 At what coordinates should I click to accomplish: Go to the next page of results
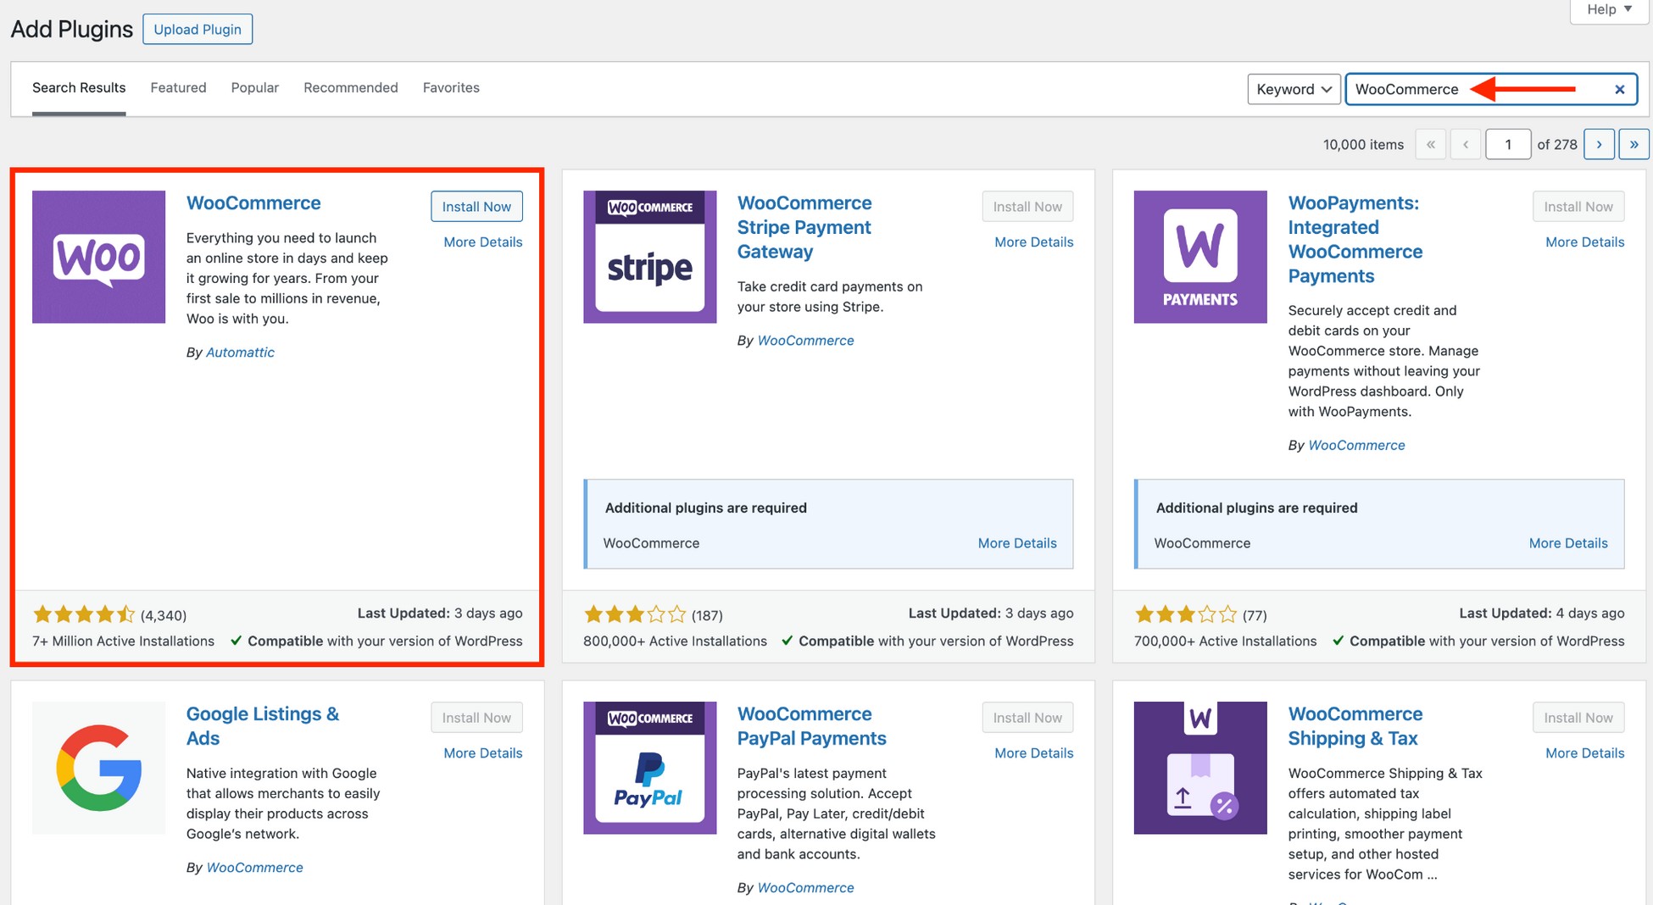pos(1599,144)
